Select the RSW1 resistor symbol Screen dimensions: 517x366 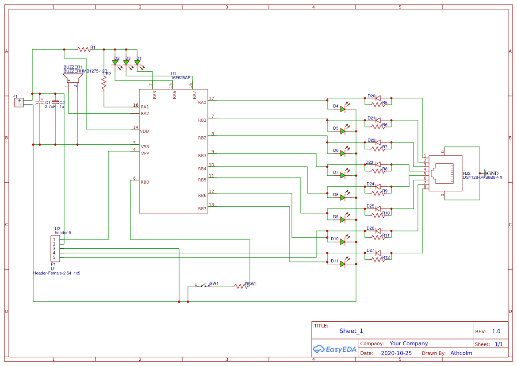(241, 286)
